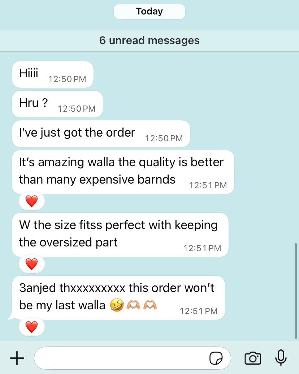Viewport: 299px width, 374px height.
Task: Tap the 'Hru ?' message bubble
Action: click(57, 104)
